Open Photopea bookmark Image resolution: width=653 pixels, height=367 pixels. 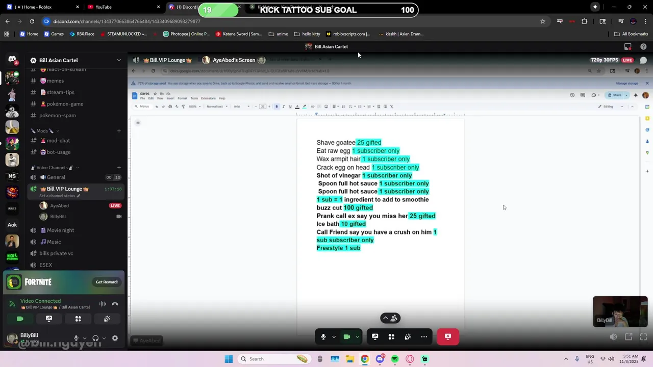point(186,34)
